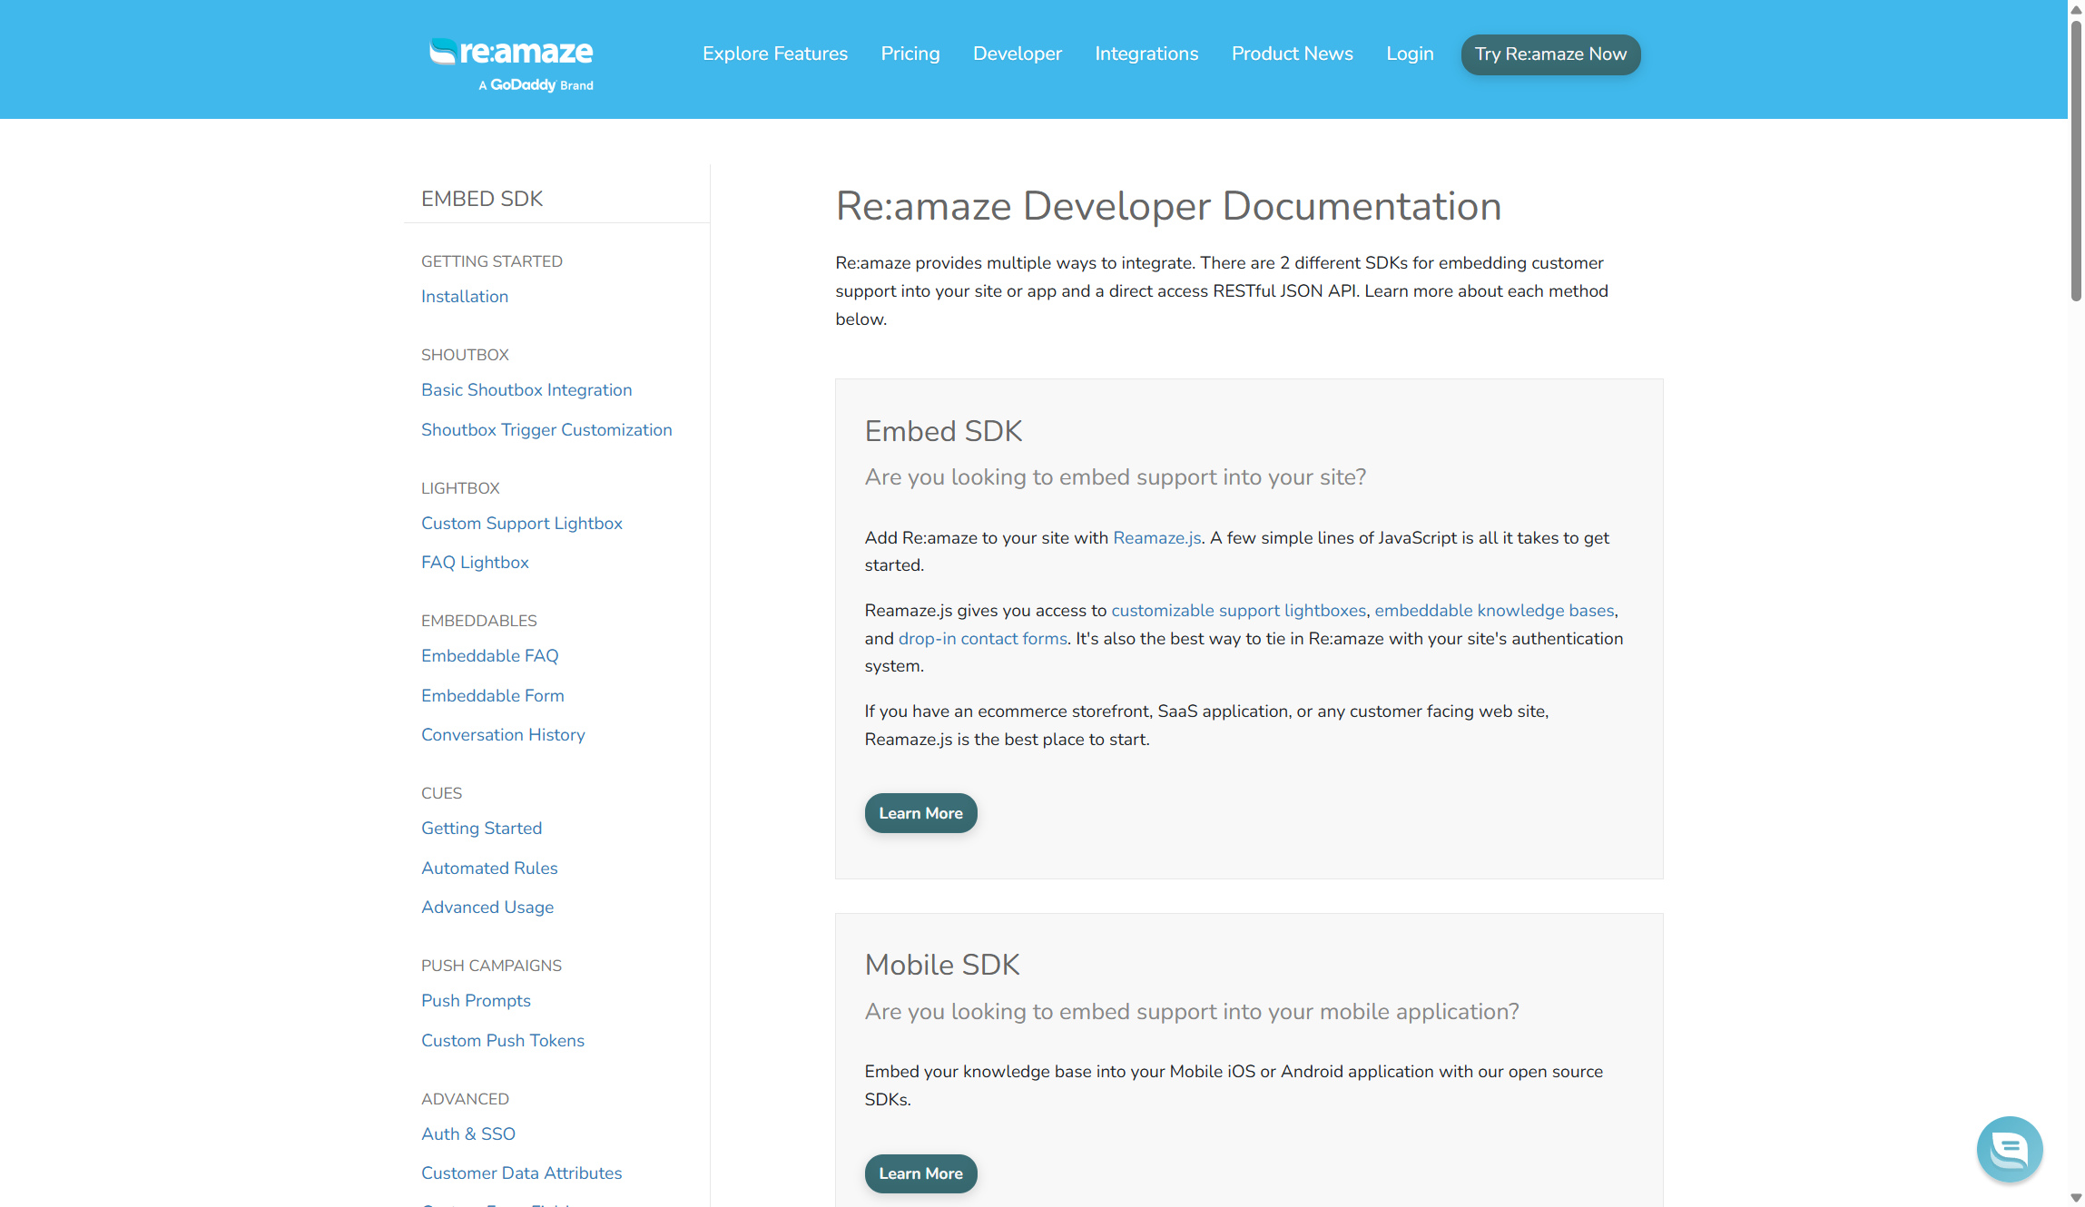Image resolution: width=2085 pixels, height=1207 pixels.
Task: Open the chat widget bubble icon
Action: [x=2009, y=1149]
